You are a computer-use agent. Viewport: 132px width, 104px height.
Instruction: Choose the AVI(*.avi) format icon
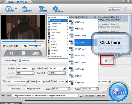tap(71, 29)
